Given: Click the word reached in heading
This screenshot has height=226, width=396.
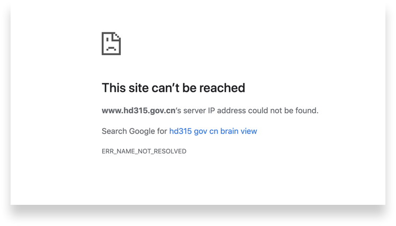Looking at the screenshot, I should [x=222, y=88].
